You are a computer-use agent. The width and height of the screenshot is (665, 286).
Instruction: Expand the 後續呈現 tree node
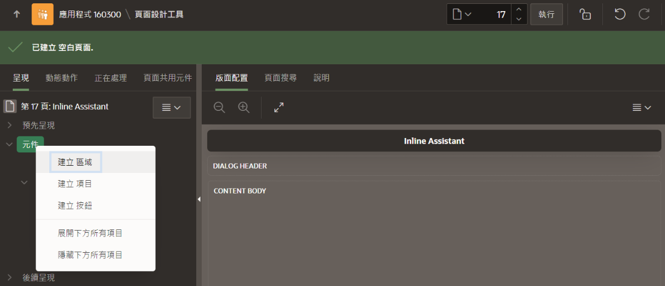9,277
